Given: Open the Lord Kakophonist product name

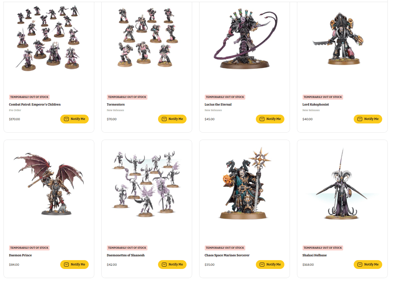Looking at the screenshot, I should (316, 104).
